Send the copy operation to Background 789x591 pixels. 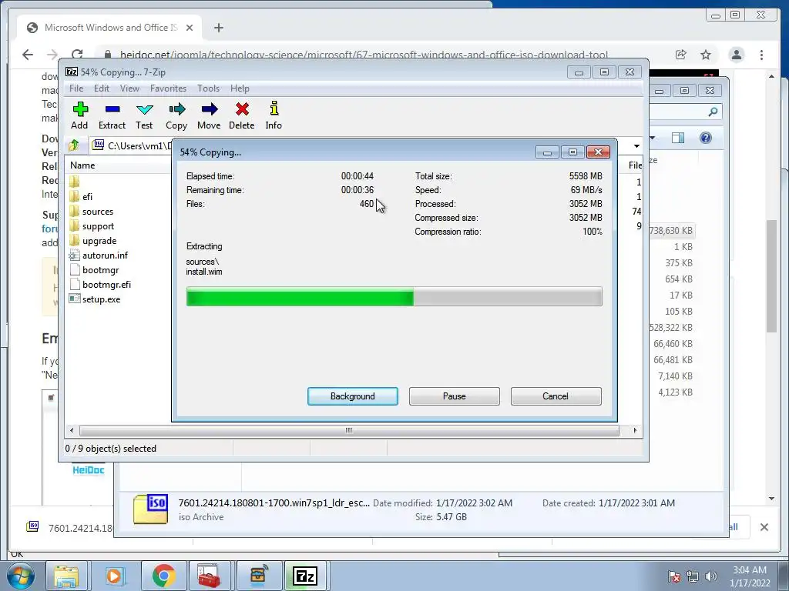(x=353, y=396)
